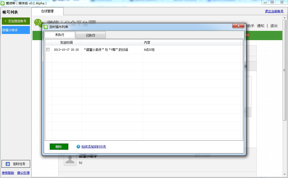
Task: Maximize the 爱微帮 main window
Action: pos(272,2)
